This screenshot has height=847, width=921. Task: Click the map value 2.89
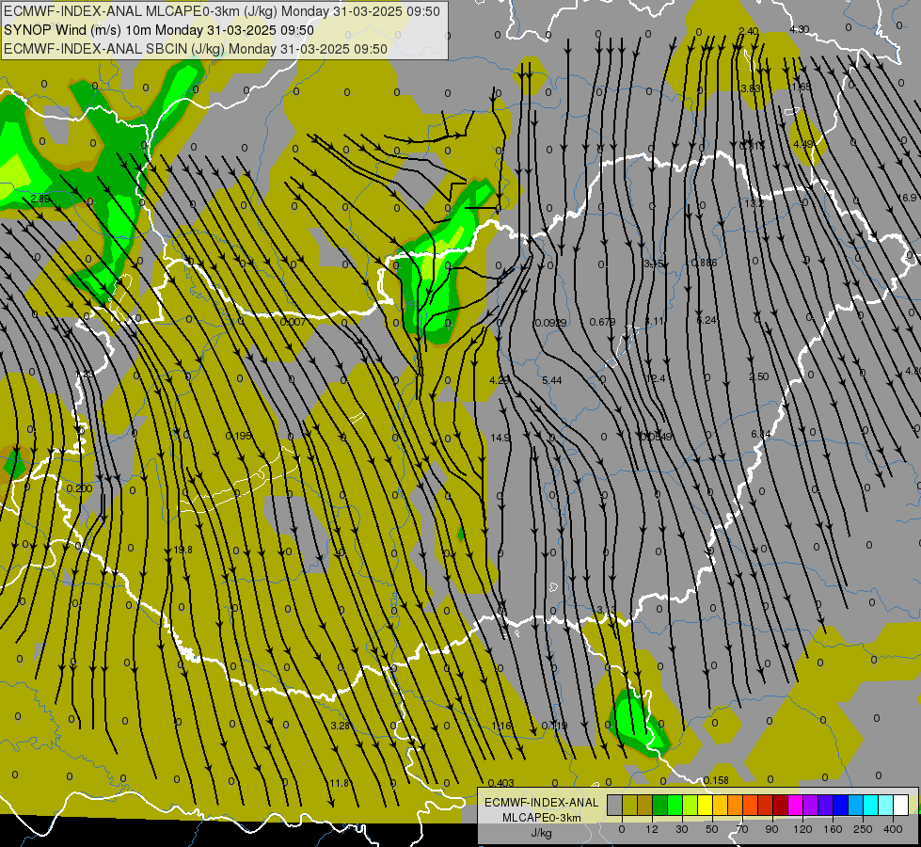pos(40,199)
